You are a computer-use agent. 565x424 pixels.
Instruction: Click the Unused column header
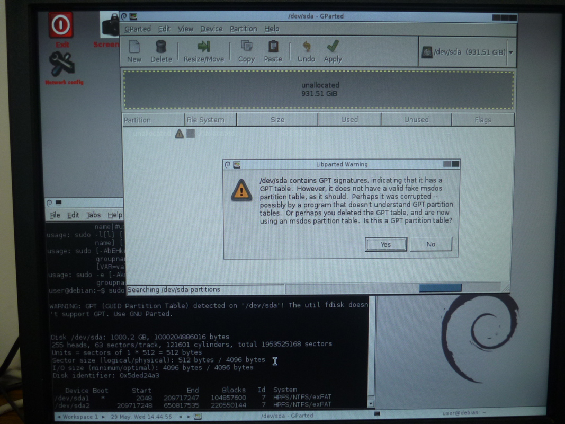click(x=416, y=120)
